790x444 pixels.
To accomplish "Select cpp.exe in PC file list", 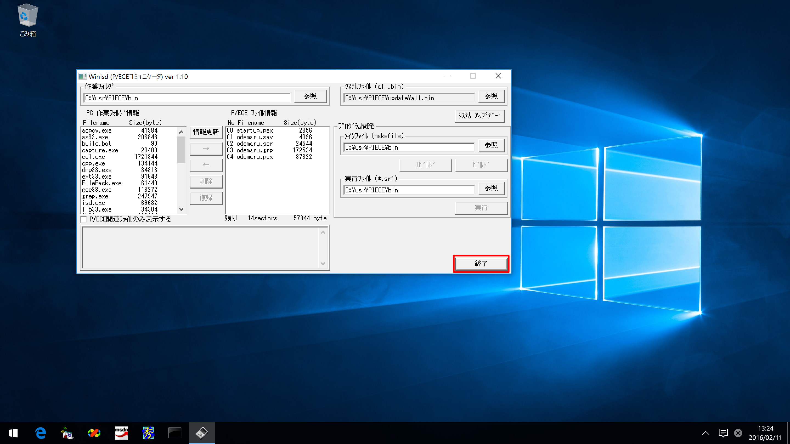I will click(129, 164).
